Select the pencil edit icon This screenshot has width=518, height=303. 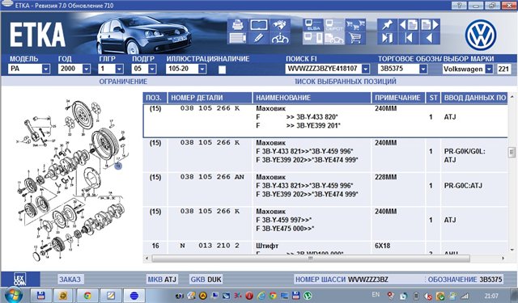click(x=259, y=38)
